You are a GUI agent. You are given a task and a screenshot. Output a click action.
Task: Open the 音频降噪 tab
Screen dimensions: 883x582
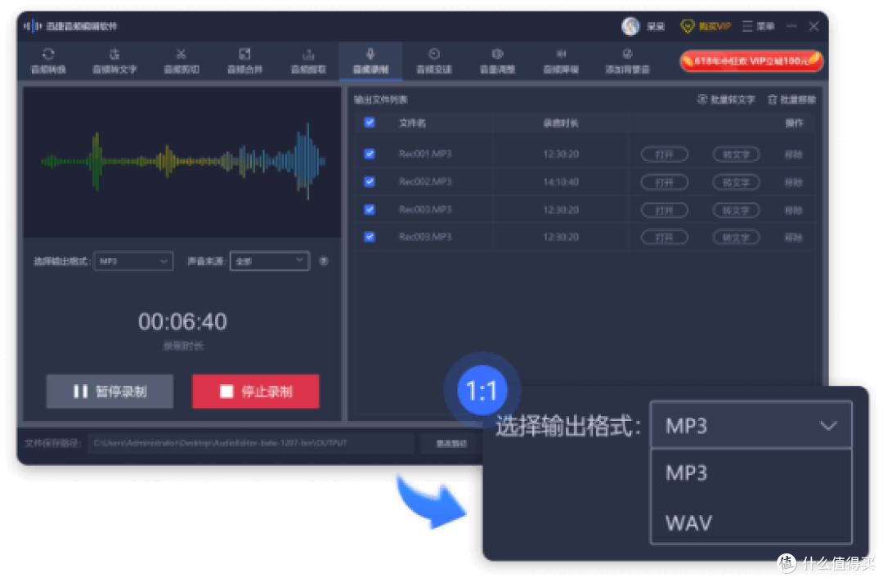[x=561, y=60]
